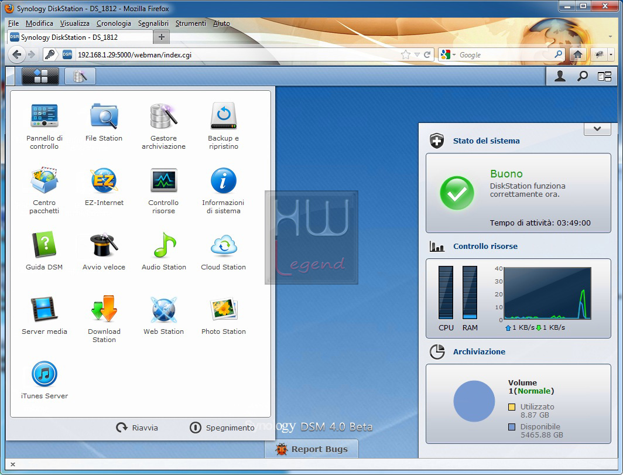Toggle the DSM main menu button
The image size is (623, 475).
point(40,76)
